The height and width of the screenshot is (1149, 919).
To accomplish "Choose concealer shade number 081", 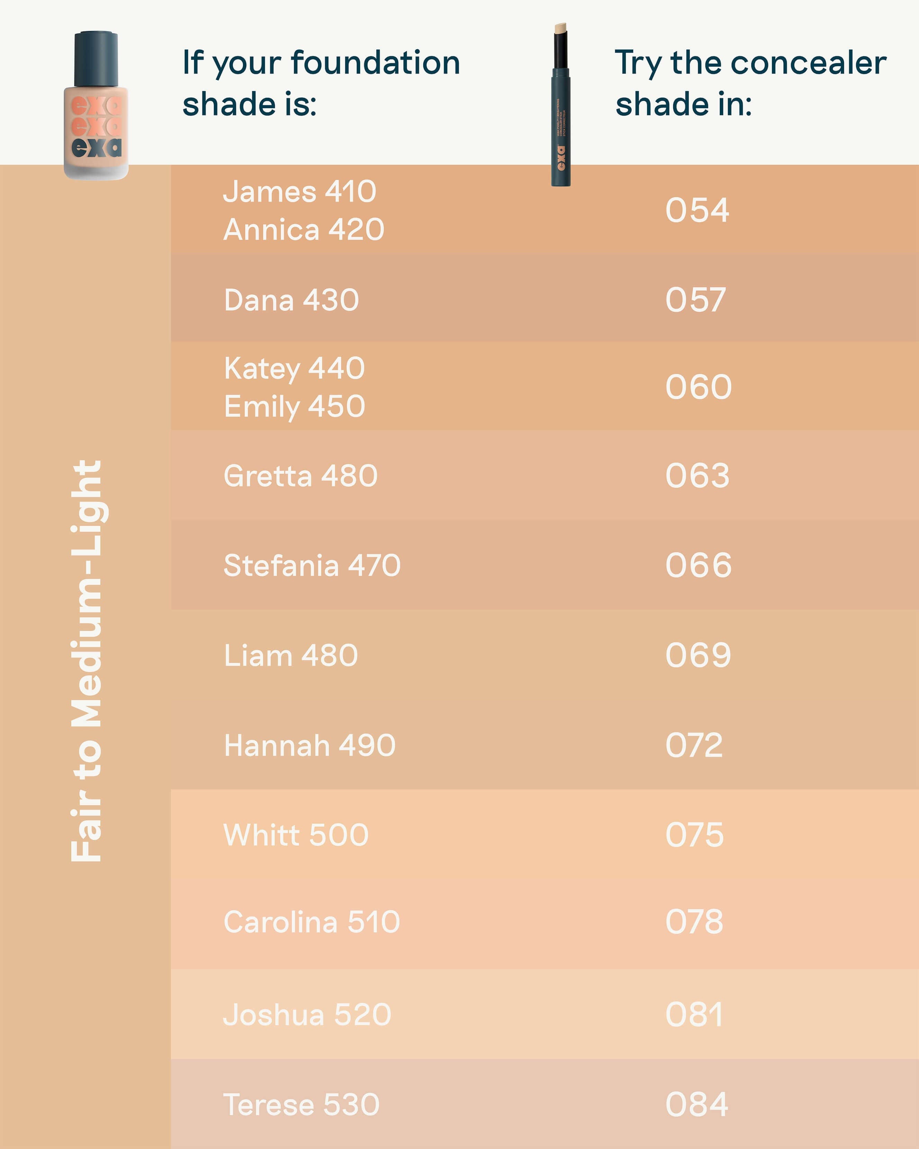I will pyautogui.click(x=694, y=1015).
